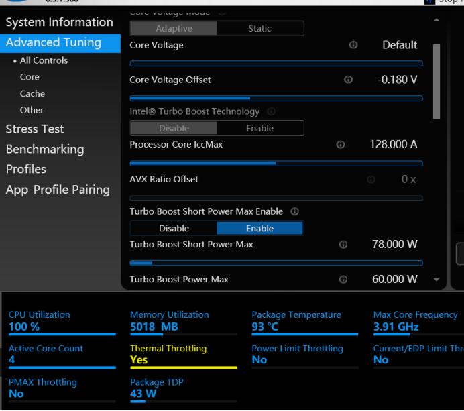Open the Intel Turbo Boost Technology info icon
The height and width of the screenshot is (411, 464).
[271, 111]
